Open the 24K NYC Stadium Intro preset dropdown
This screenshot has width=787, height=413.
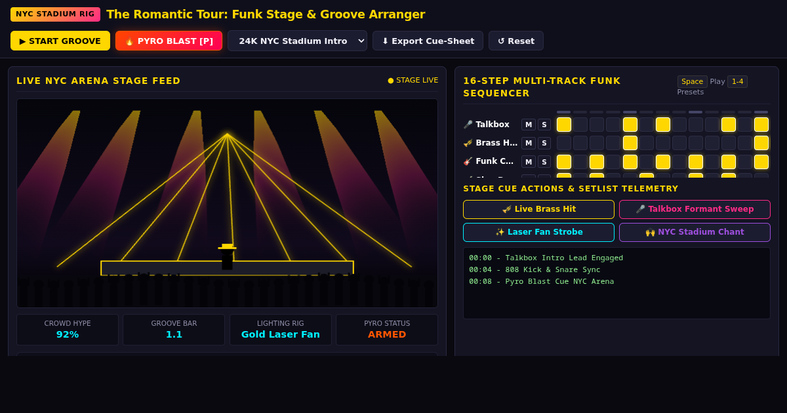tap(297, 41)
